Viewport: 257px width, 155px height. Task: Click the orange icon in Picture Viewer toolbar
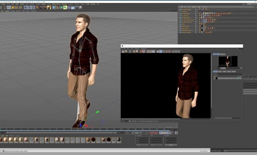[x=141, y=52]
